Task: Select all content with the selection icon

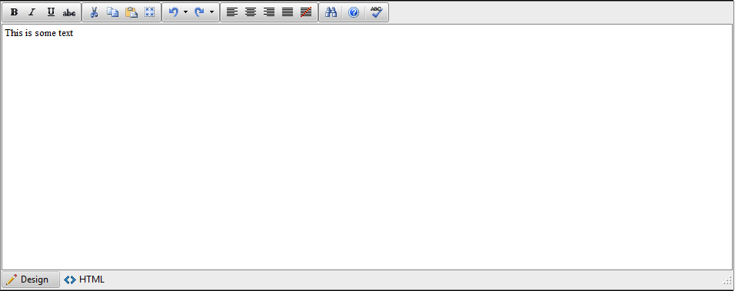Action: [149, 12]
